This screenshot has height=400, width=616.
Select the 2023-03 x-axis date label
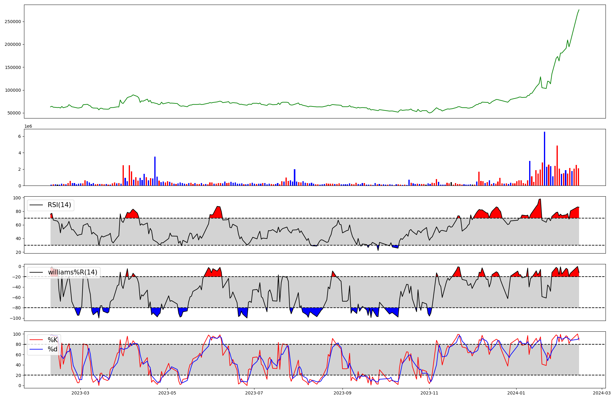pos(80,393)
